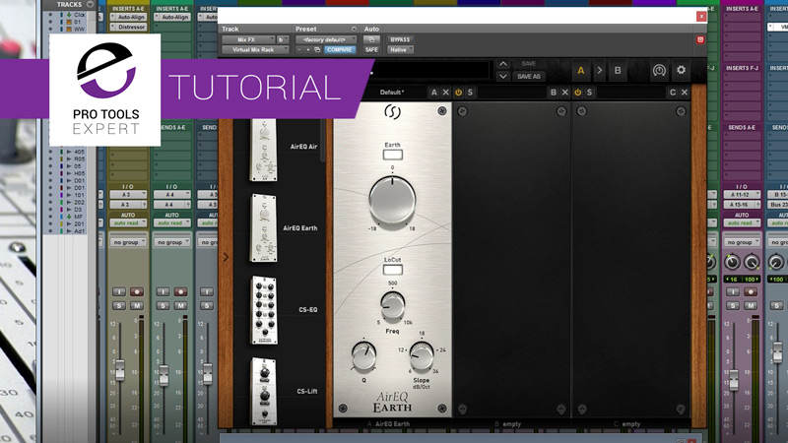Open the Virtual Mix Rack plug-in selector

255,50
